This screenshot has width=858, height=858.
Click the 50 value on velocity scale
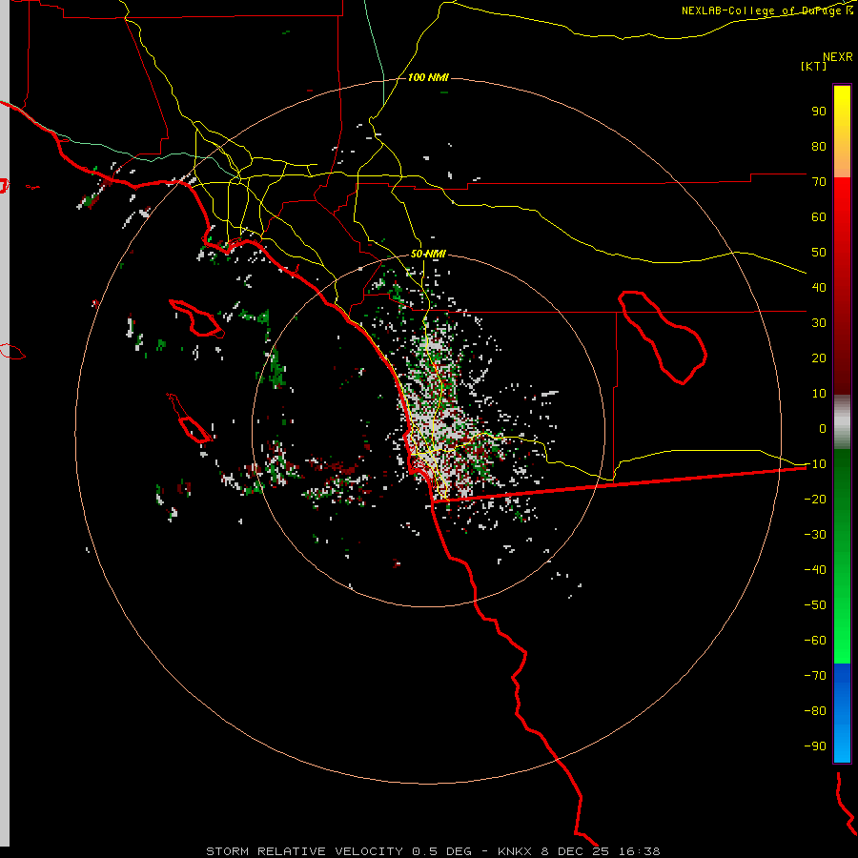coord(819,253)
